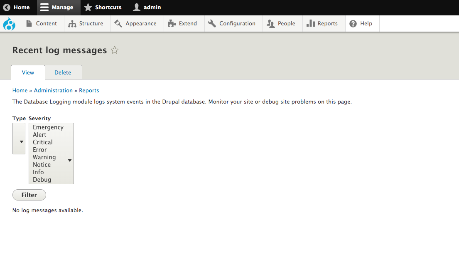Open Shortcuts with the star icon
The height and width of the screenshot is (260, 459).
pos(88,7)
